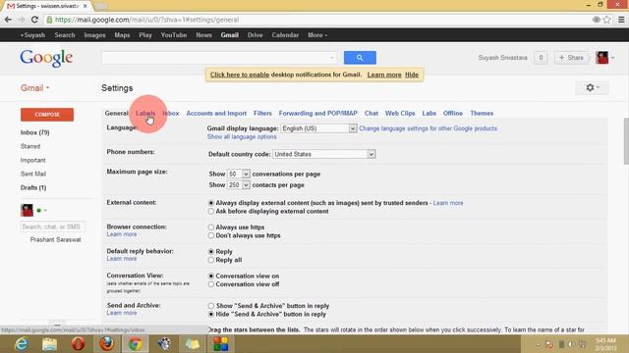Click the Google logo

[x=46, y=59]
